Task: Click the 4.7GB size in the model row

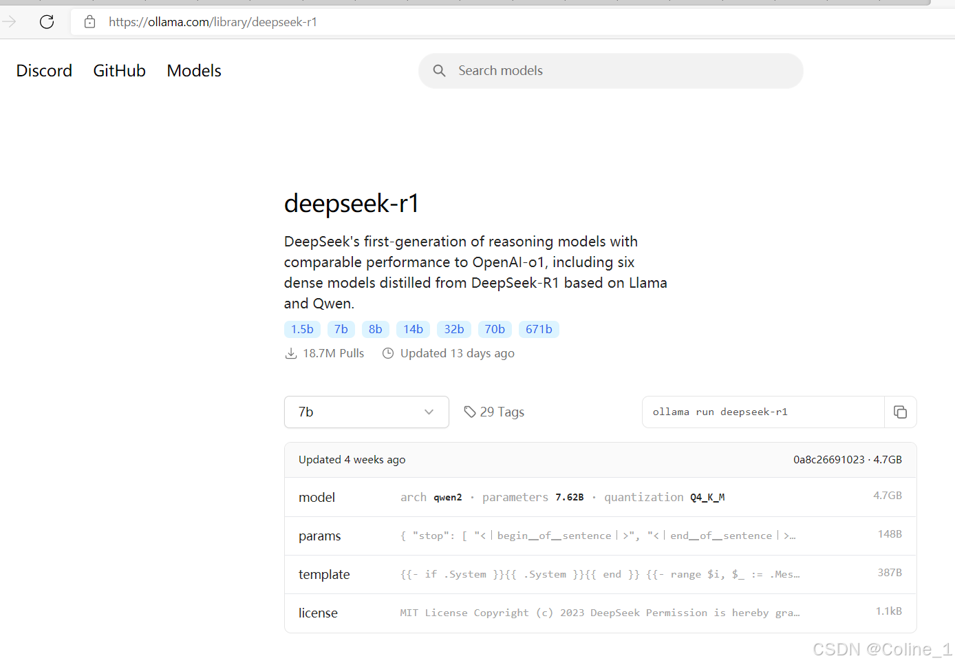Action: [x=888, y=496]
